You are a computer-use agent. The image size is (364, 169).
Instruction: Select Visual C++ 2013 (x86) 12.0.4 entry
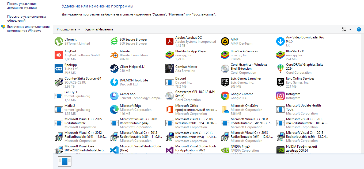click(x=302, y=137)
